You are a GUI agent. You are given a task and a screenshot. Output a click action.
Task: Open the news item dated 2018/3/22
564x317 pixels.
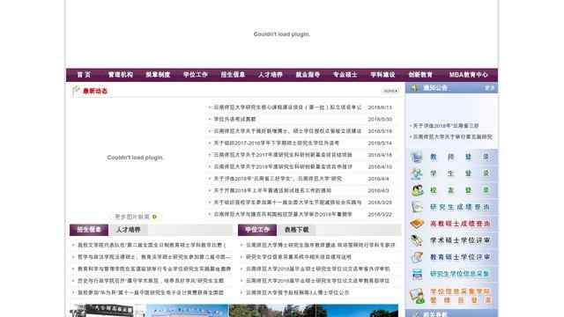[x=283, y=214]
